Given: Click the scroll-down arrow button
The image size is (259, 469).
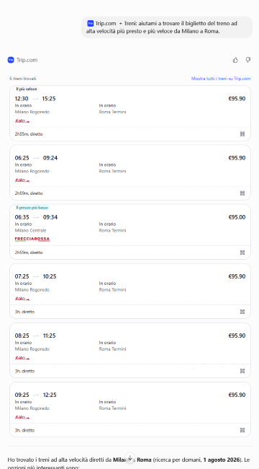Looking at the screenshot, I should 129,457.
